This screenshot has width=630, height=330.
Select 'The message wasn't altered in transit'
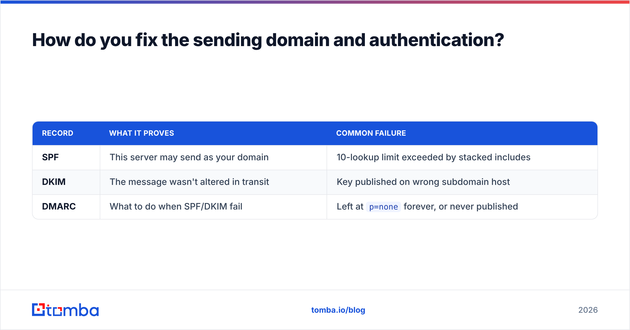(x=189, y=182)
